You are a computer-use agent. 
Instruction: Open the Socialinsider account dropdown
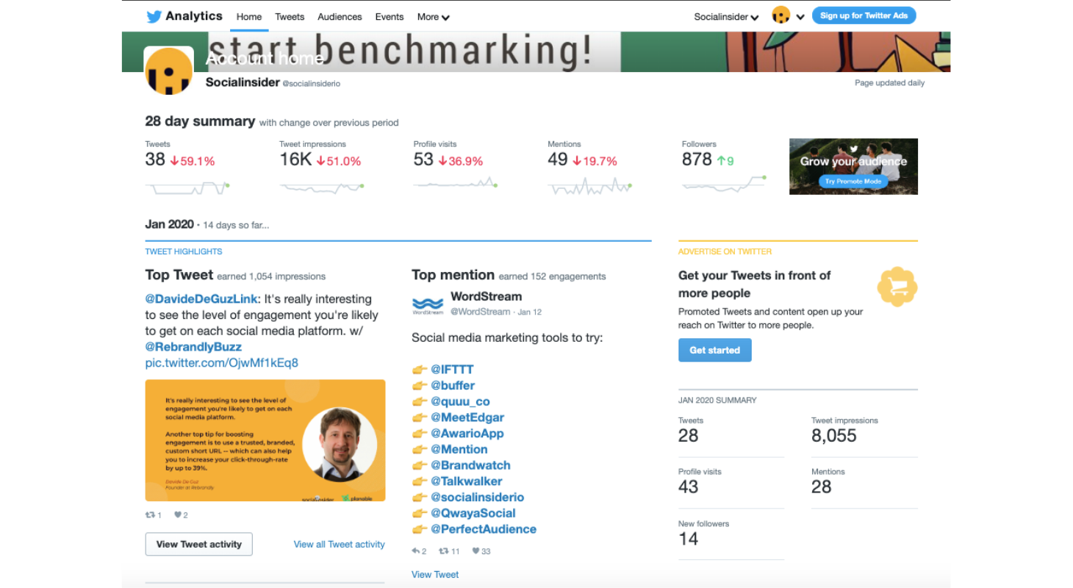point(726,17)
